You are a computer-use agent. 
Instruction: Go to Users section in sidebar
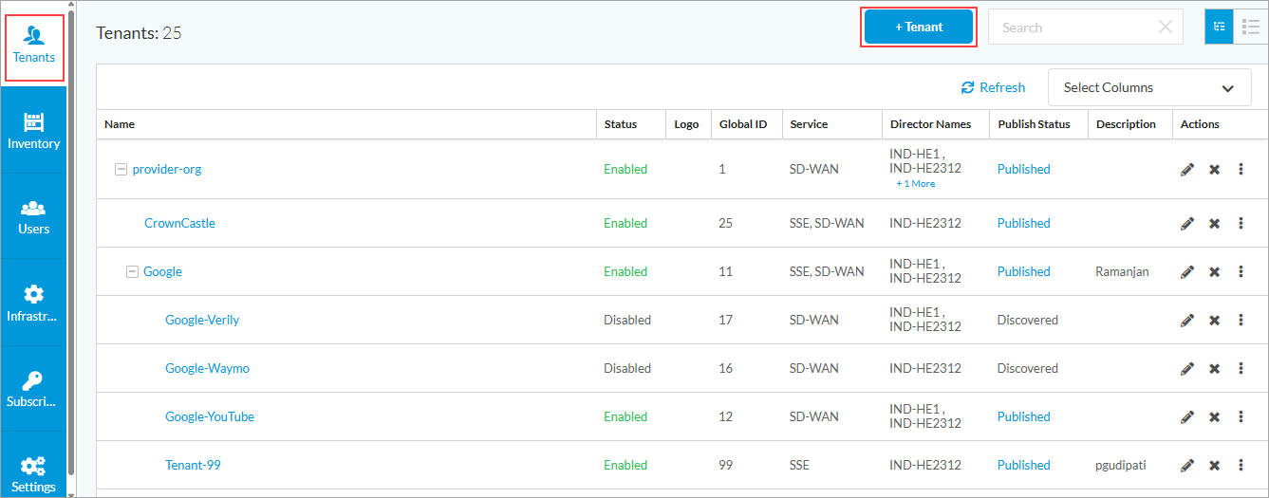33,216
